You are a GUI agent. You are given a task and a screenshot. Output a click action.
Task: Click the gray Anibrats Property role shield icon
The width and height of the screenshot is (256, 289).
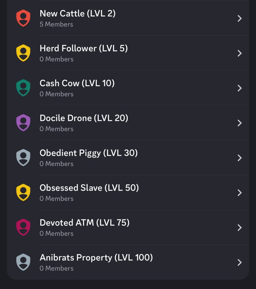pos(23,262)
